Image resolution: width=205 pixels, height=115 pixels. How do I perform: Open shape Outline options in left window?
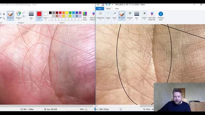(24, 13)
